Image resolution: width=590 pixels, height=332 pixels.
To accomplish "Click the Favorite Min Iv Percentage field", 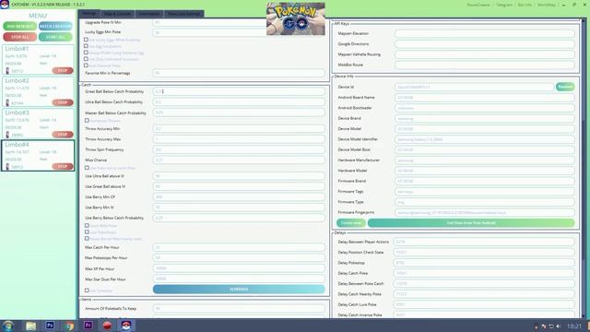I will (x=239, y=73).
